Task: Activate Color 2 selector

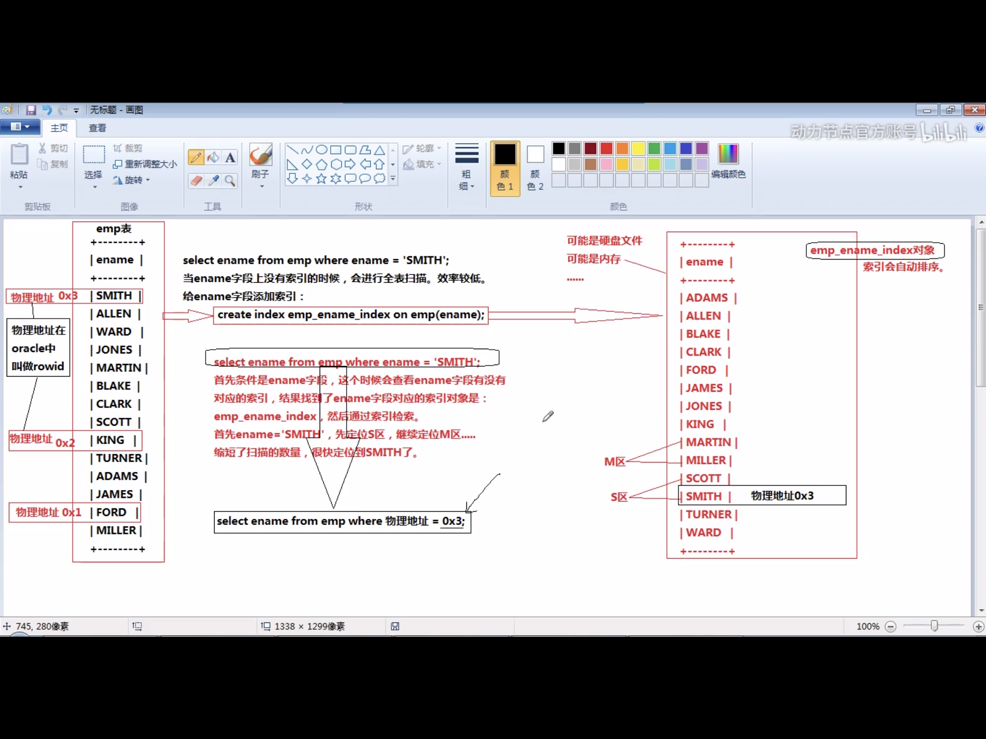Action: [x=536, y=168]
